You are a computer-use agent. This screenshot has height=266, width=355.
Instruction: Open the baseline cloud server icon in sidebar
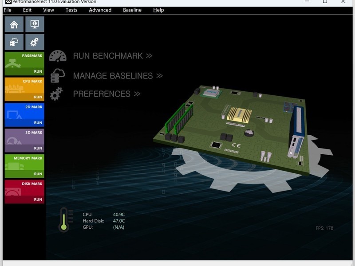(14, 42)
